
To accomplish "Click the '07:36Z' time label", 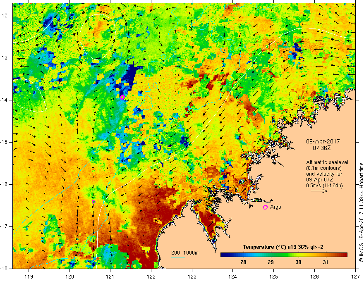I will click(321, 148).
